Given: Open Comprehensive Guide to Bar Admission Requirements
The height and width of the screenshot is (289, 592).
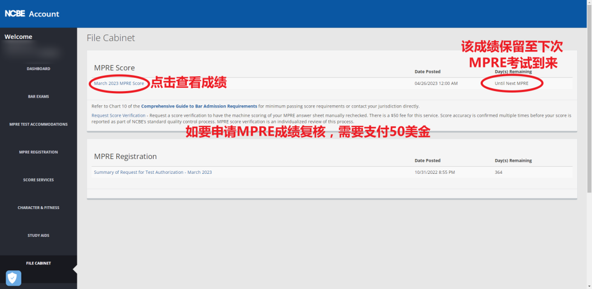Looking at the screenshot, I should point(199,106).
